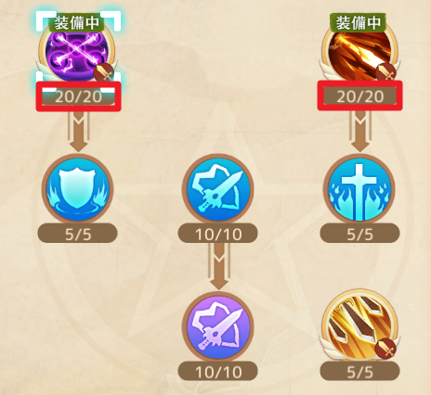Click the purple sword and bow skill
This screenshot has width=431, height=395.
tap(218, 326)
